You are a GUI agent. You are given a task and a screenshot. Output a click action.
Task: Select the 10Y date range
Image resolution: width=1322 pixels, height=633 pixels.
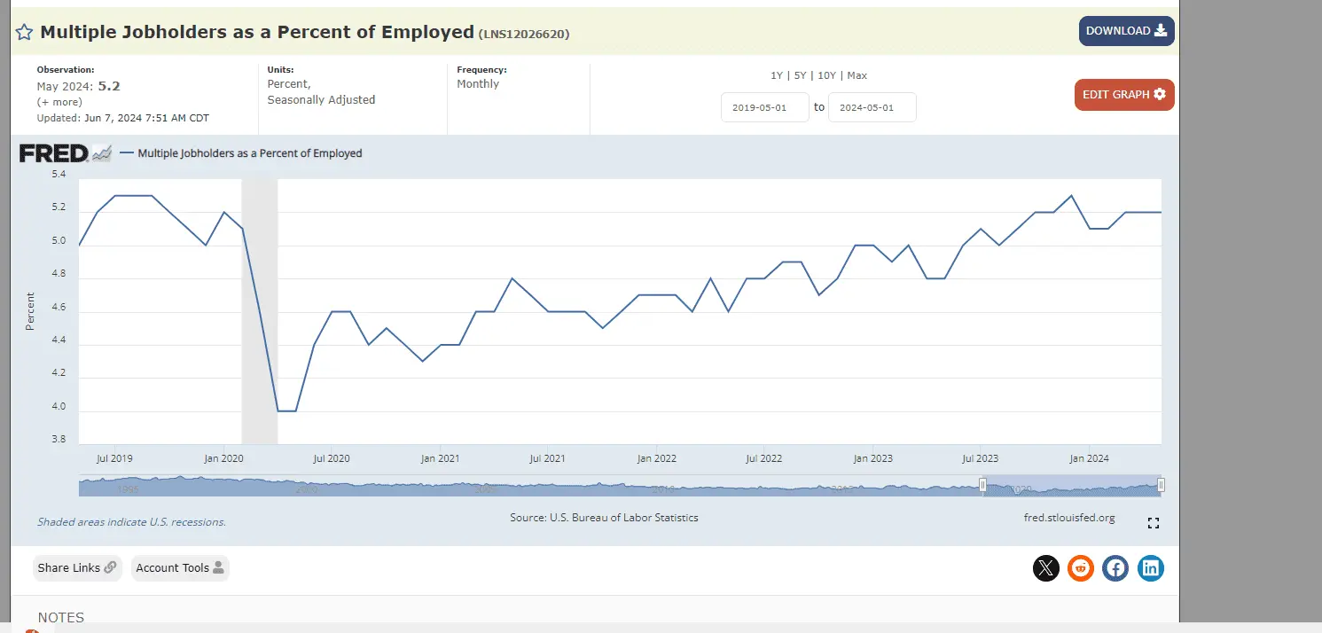click(826, 75)
